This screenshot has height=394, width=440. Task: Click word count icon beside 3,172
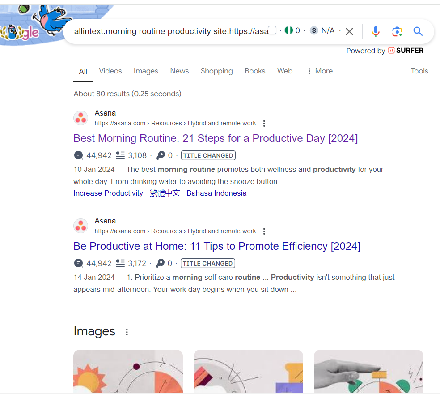[x=120, y=263]
